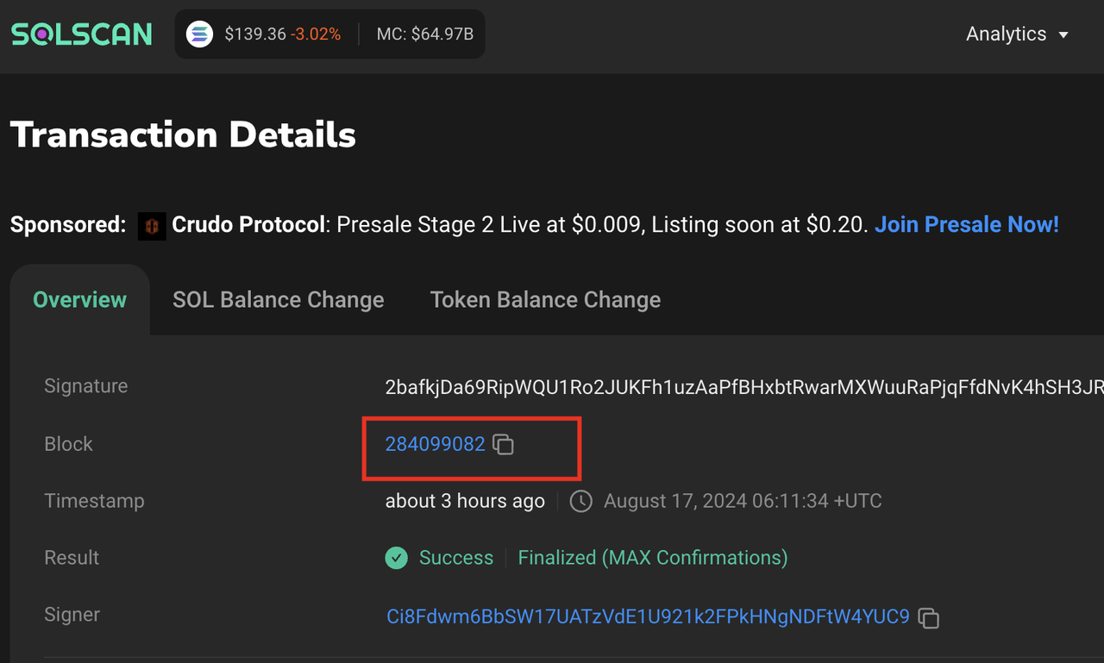1104x663 pixels.
Task: Click the 'about 3 hours ago' timestamp
Action: (465, 501)
